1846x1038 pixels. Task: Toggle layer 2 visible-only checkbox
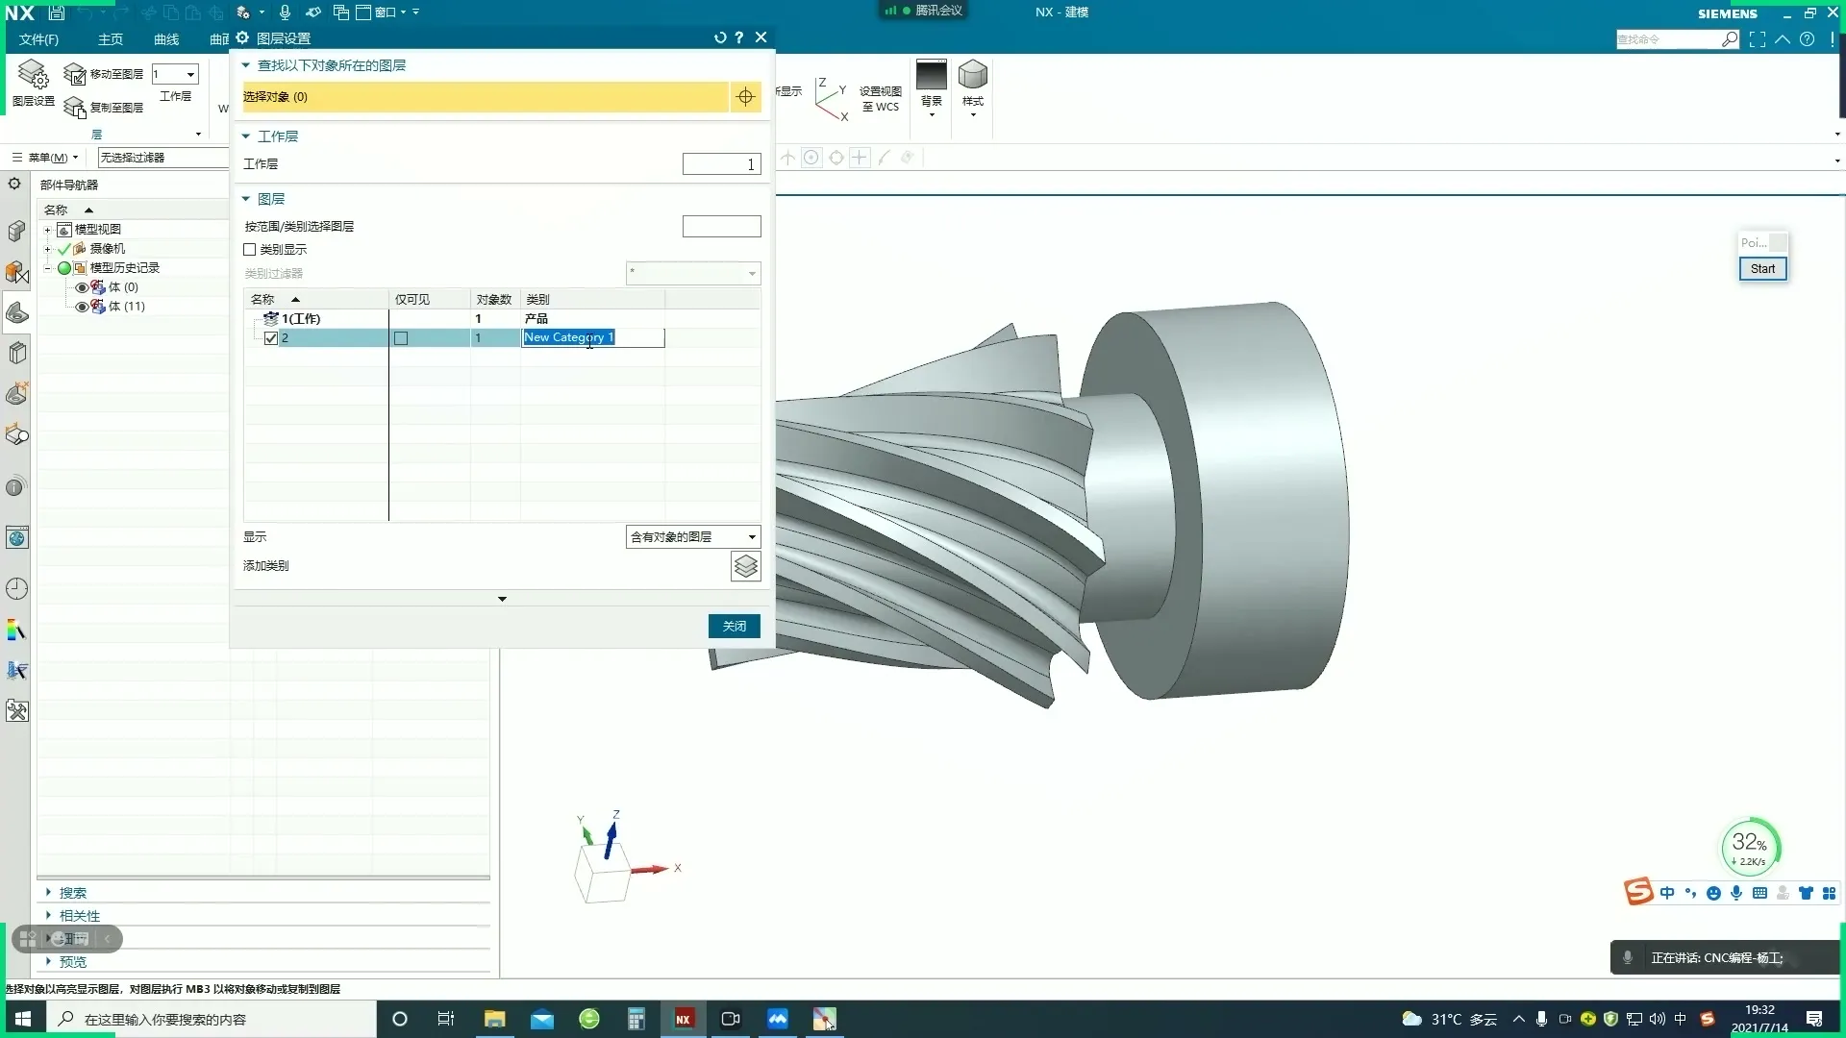click(401, 338)
